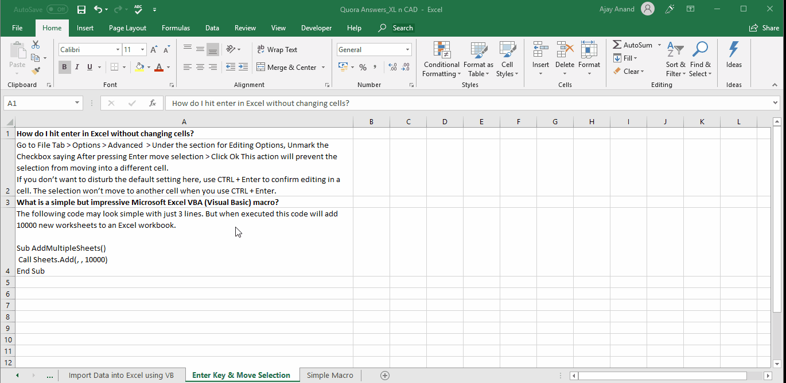Switch to the Page Layout tab
Viewport: 786px width, 383px height.
[127, 27]
